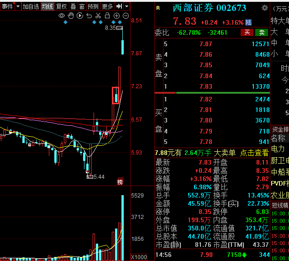Screen dimensions: 289x261
Task: Click stock title 西部证券 002673
Action: tap(210, 8)
